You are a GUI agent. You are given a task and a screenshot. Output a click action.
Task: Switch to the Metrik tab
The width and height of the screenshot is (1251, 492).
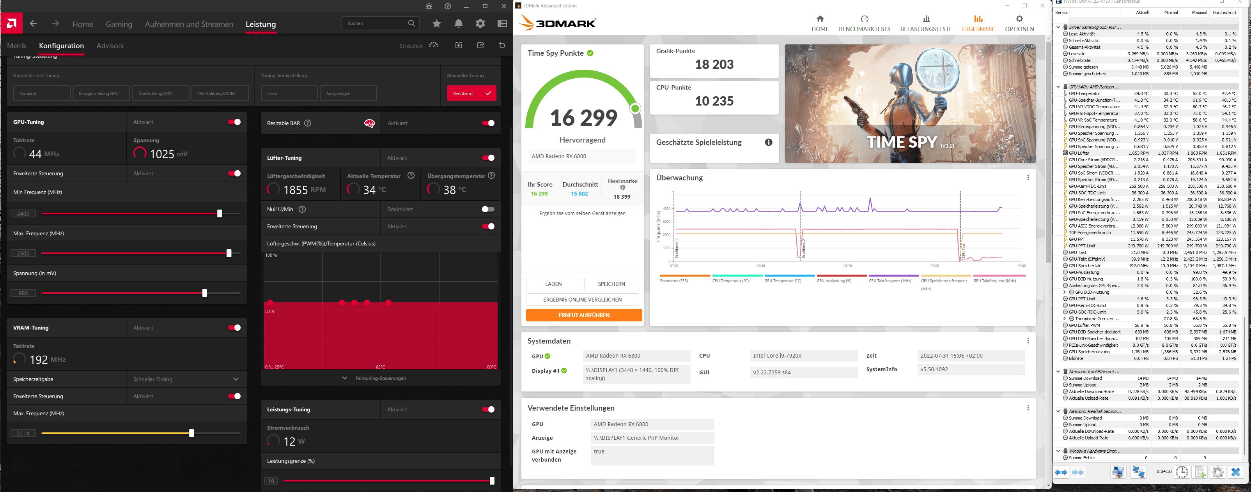pos(17,46)
